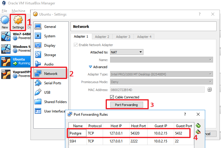Switch to the Adapter 2 tab
This screenshot has width=221, height=148.
tap(102, 37)
